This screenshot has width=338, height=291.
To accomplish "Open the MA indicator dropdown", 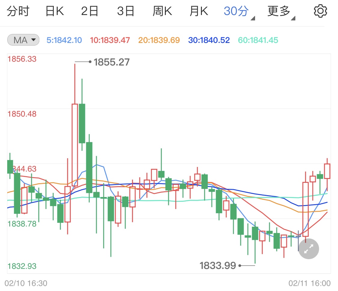I will pyautogui.click(x=23, y=40).
